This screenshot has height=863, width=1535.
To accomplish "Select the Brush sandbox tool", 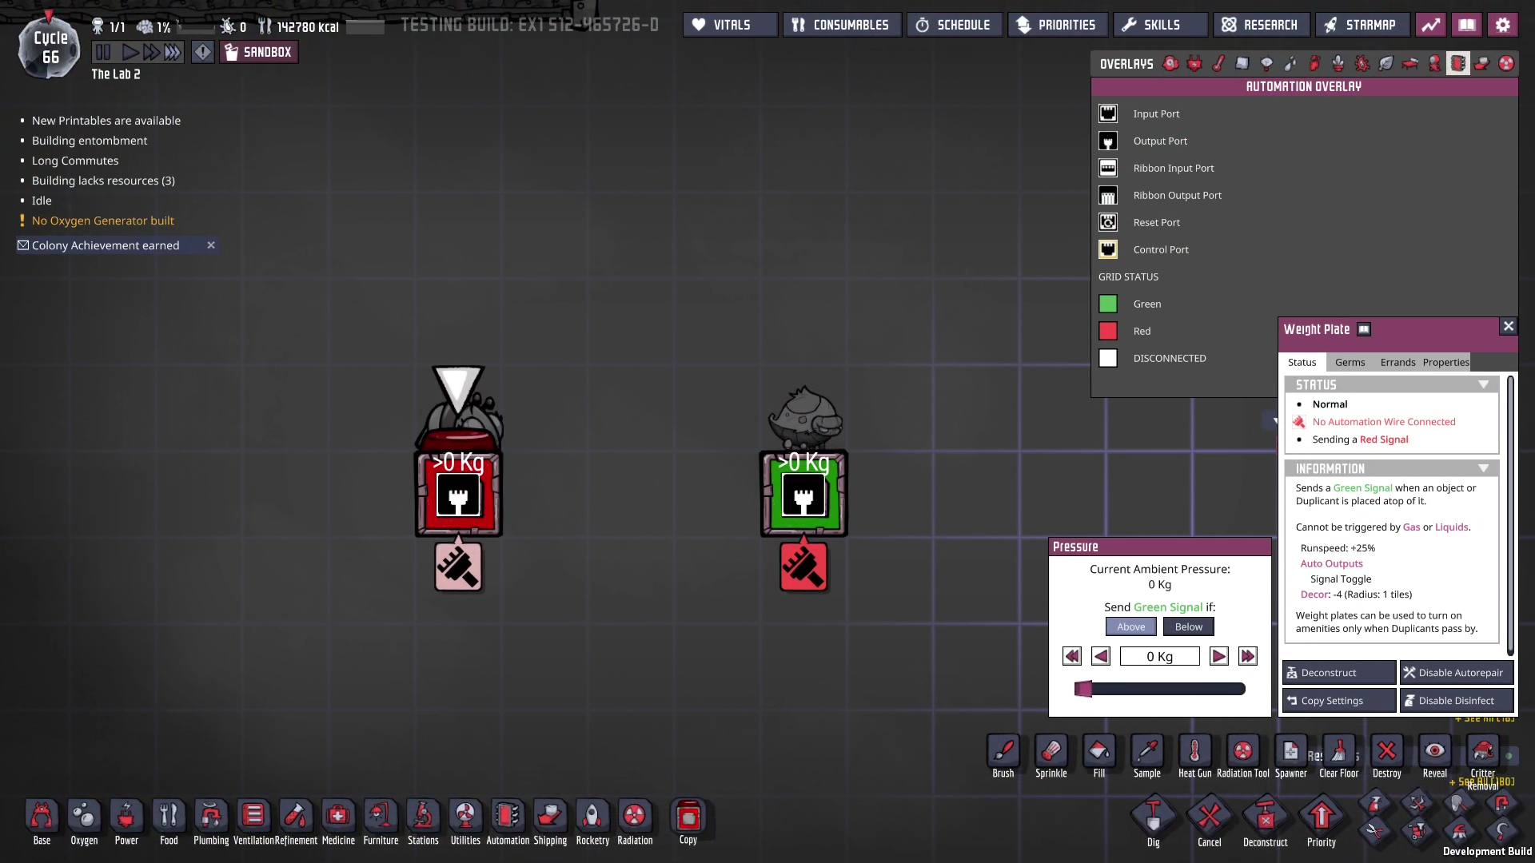I will point(1003,751).
